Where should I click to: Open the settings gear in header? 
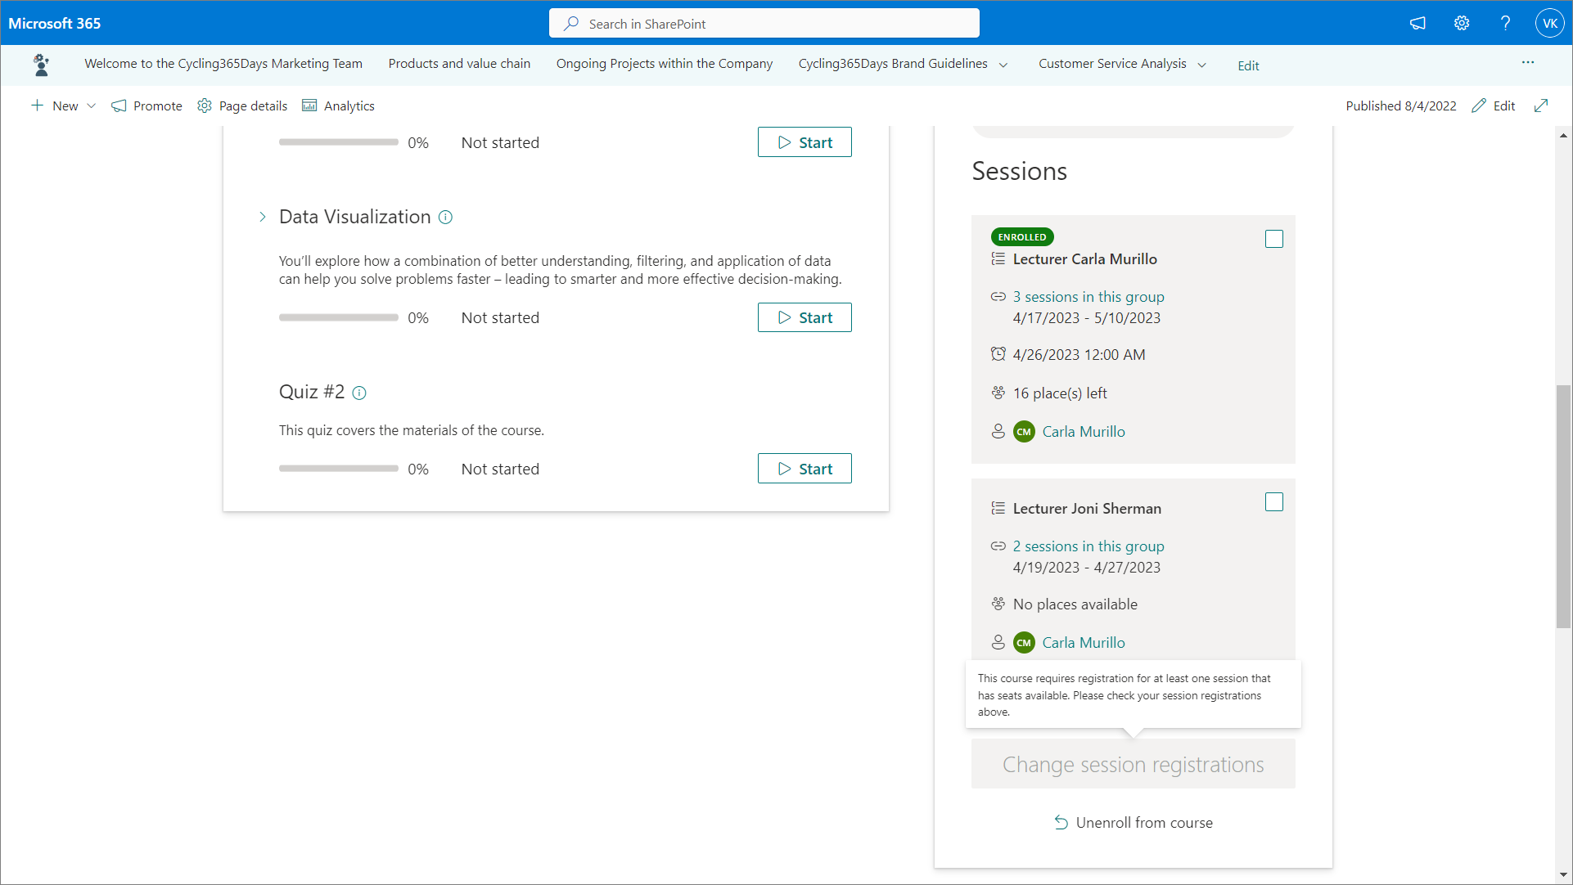coord(1462,23)
